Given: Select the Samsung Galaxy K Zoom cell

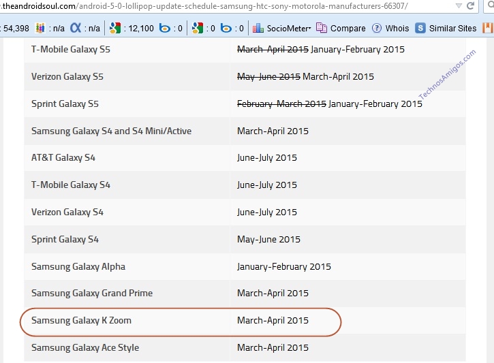Looking at the screenshot, I should pyautogui.click(x=127, y=321).
